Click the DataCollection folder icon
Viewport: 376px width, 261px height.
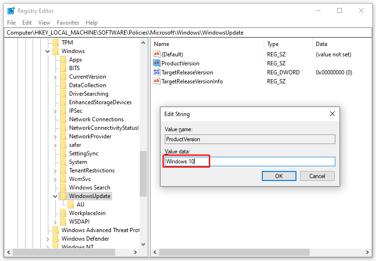[x=63, y=85]
